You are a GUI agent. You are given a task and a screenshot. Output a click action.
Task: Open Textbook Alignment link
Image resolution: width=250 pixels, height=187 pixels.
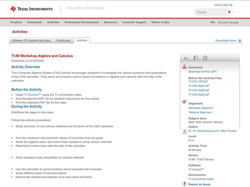(x=200, y=112)
